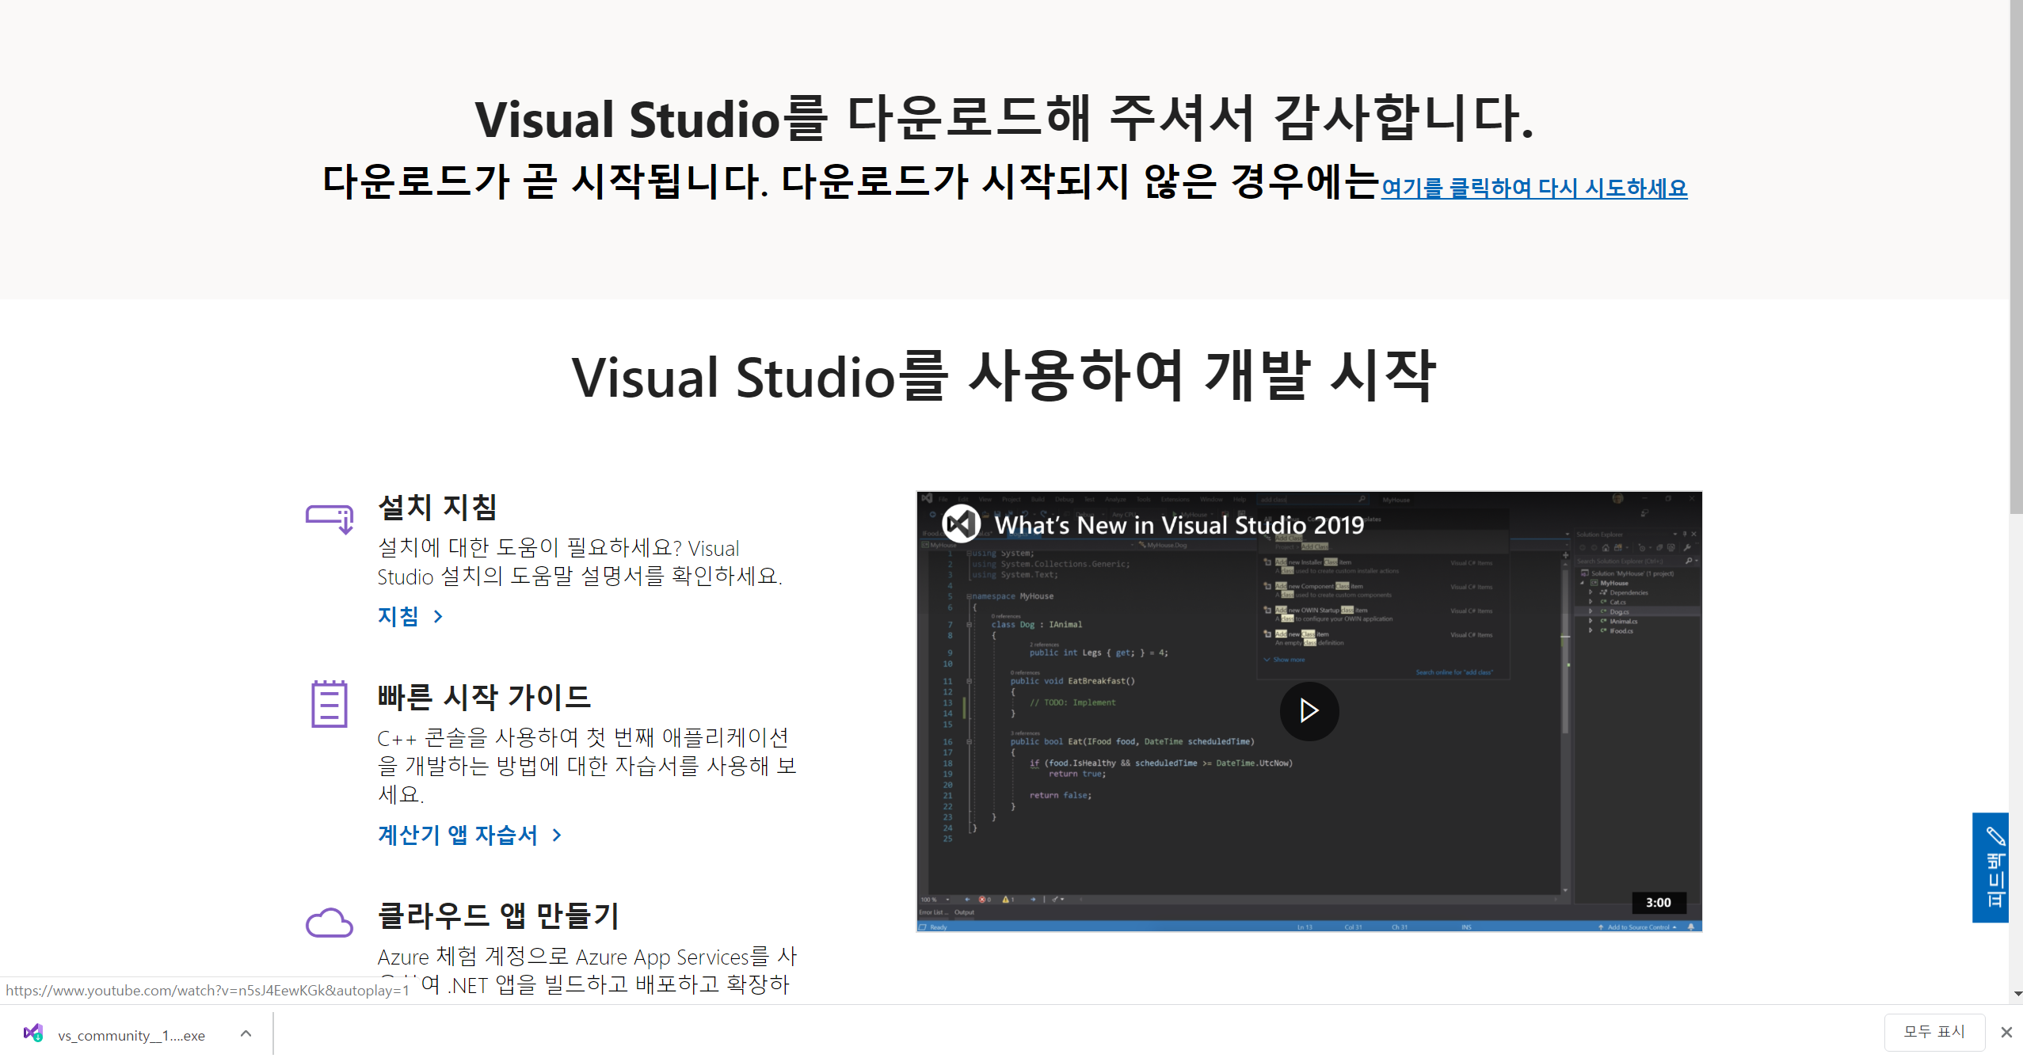
Task: Click the installation instructions download icon
Action: 330,519
